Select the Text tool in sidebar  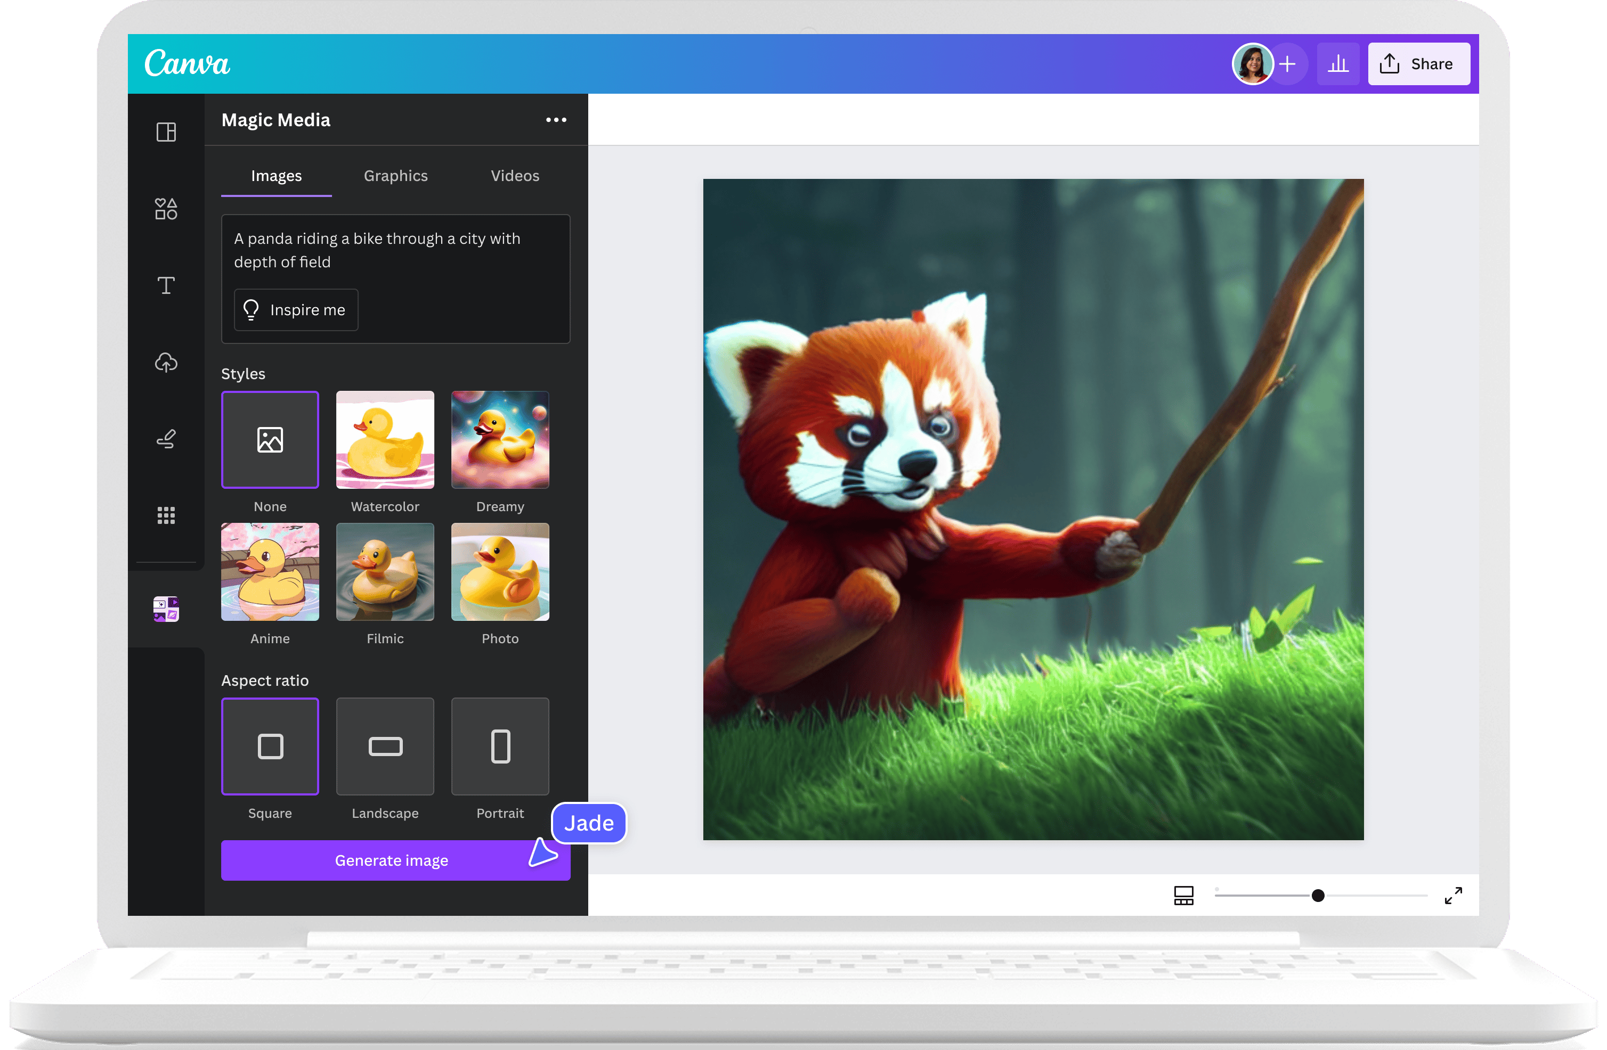tap(166, 285)
